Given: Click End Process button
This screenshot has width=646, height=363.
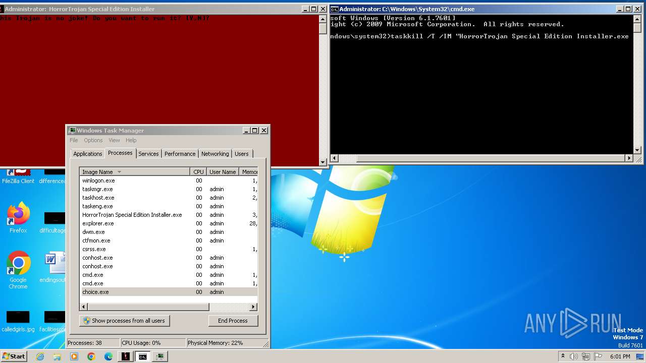Looking at the screenshot, I should point(233,321).
